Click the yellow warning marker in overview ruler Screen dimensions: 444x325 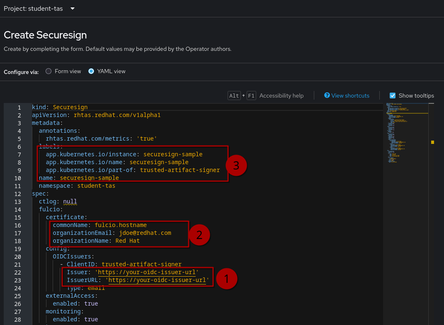432,142
